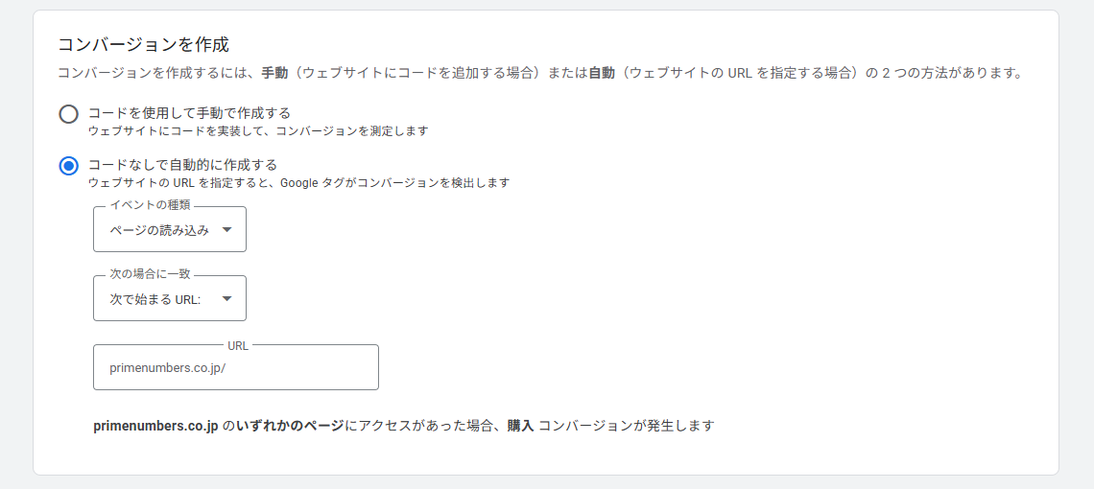Click the small URL label above the text field
This screenshot has width=1094, height=489.
click(x=238, y=345)
